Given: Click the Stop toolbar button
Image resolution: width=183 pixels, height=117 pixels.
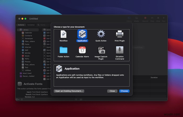Looking at the screenshot, I should pos(158,19).
